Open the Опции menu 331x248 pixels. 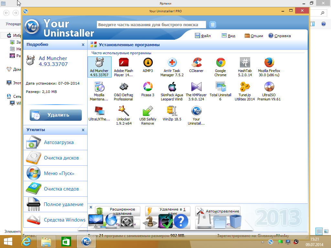pyautogui.click(x=254, y=36)
